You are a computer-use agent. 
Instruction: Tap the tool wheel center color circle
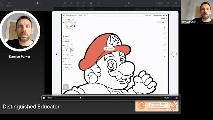click(69, 25)
